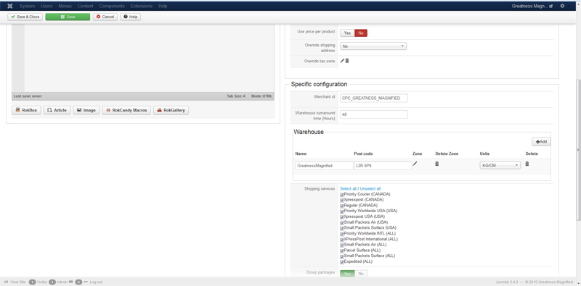Viewport: 581px width, 286px height.
Task: Click the Cancel toolbar button
Action: click(x=105, y=17)
